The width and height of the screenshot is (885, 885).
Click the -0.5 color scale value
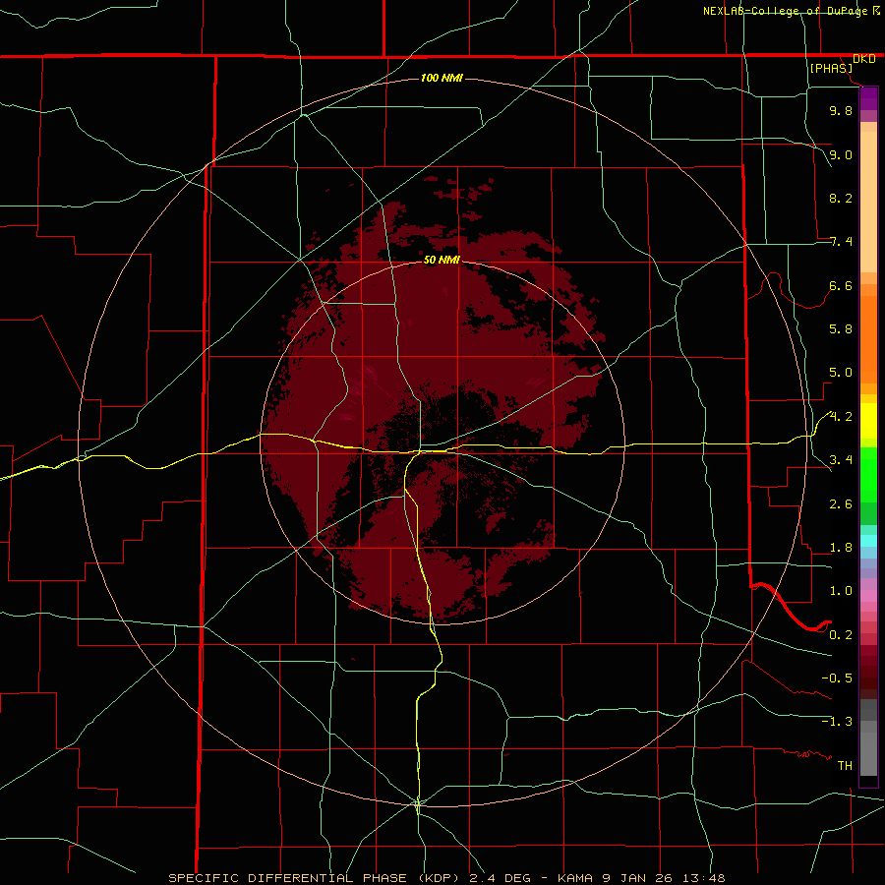tap(837, 678)
